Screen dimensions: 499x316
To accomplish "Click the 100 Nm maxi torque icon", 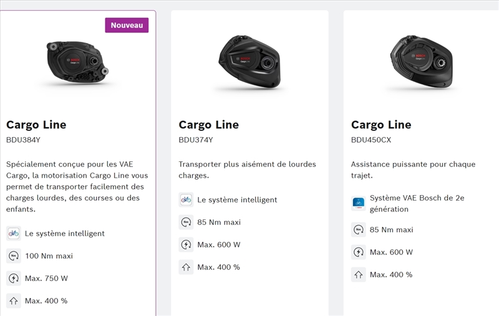I will pyautogui.click(x=14, y=256).
